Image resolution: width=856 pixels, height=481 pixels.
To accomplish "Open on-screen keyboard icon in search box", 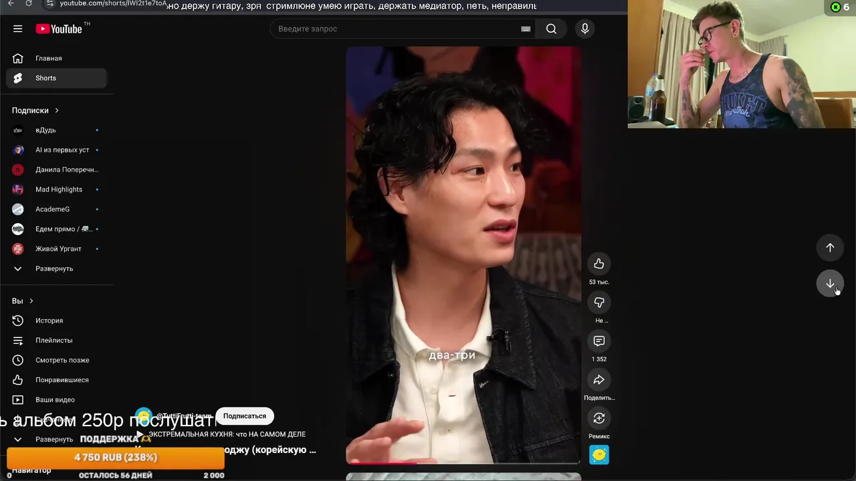I will (x=526, y=29).
